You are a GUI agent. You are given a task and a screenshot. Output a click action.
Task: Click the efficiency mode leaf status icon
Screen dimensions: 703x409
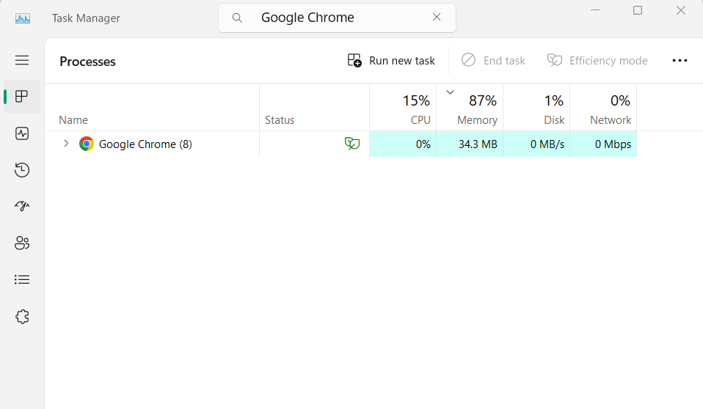(x=352, y=144)
